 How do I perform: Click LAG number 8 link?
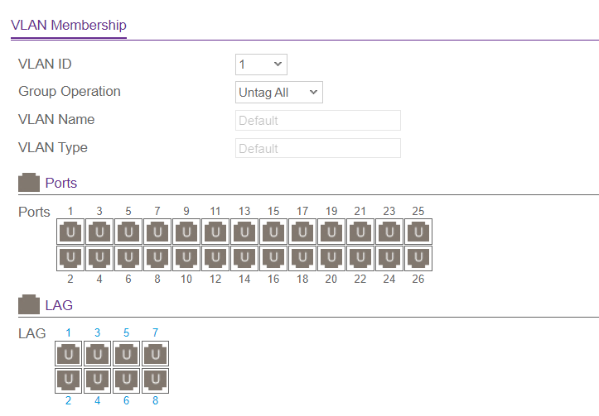(x=156, y=400)
